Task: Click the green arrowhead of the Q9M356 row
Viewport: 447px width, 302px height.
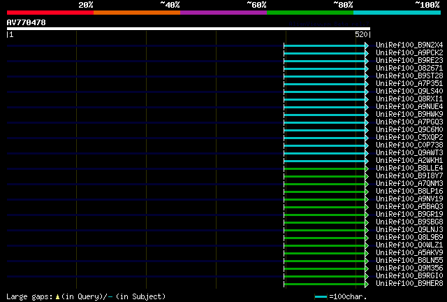Action: coord(367,269)
